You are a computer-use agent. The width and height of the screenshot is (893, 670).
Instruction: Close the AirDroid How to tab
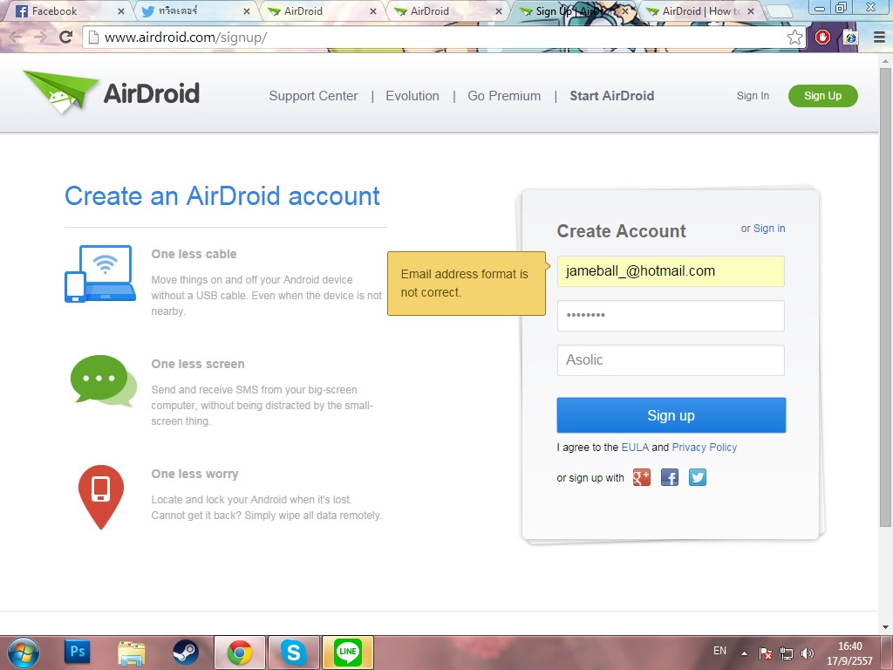tap(751, 10)
